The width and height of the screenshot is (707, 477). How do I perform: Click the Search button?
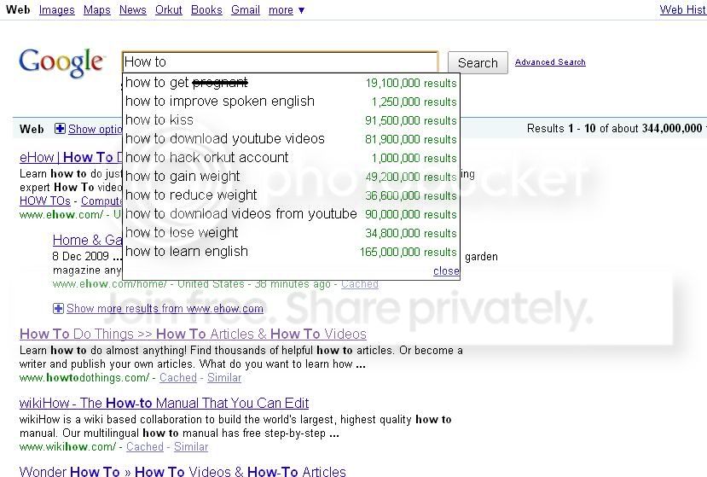point(478,63)
